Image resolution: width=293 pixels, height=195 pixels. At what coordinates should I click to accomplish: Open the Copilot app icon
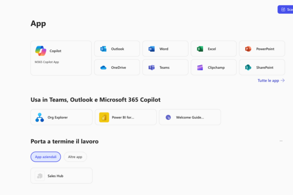click(41, 51)
